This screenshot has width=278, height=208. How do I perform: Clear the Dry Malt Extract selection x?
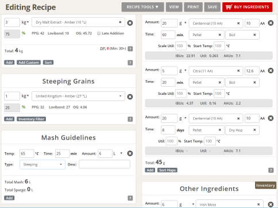[120, 22]
